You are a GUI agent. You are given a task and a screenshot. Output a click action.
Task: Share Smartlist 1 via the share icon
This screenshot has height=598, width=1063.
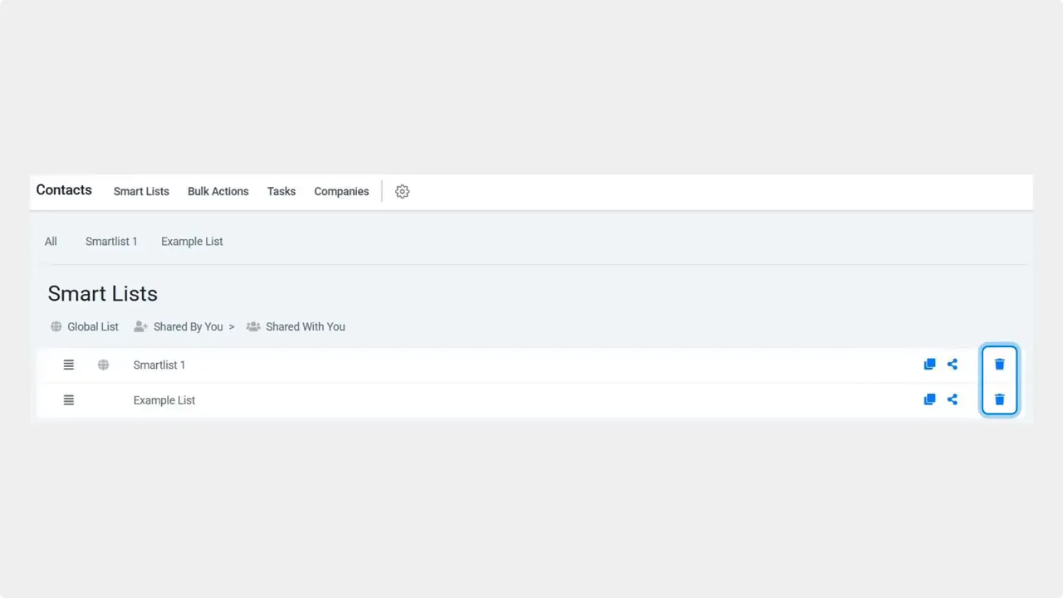coord(953,365)
